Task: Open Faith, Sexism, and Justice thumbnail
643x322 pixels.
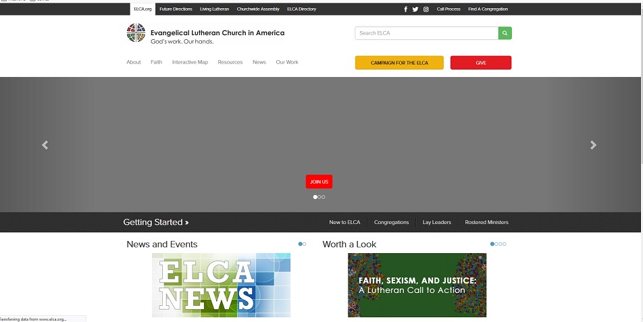Action: pos(417,285)
